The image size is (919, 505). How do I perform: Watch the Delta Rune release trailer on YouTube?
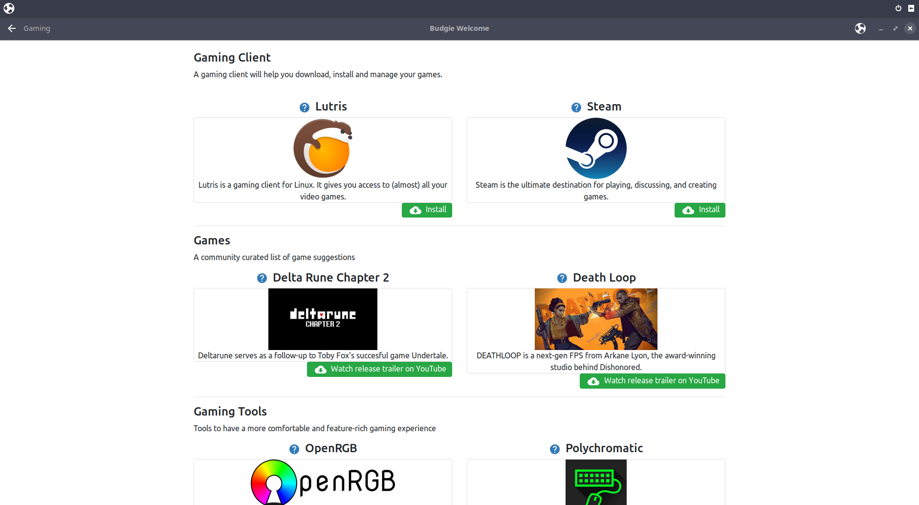379,369
